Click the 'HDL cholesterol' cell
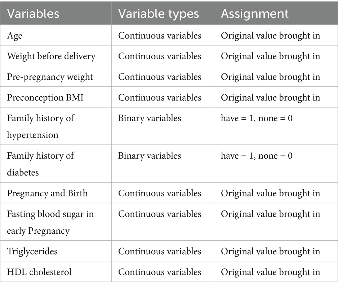 point(39,272)
